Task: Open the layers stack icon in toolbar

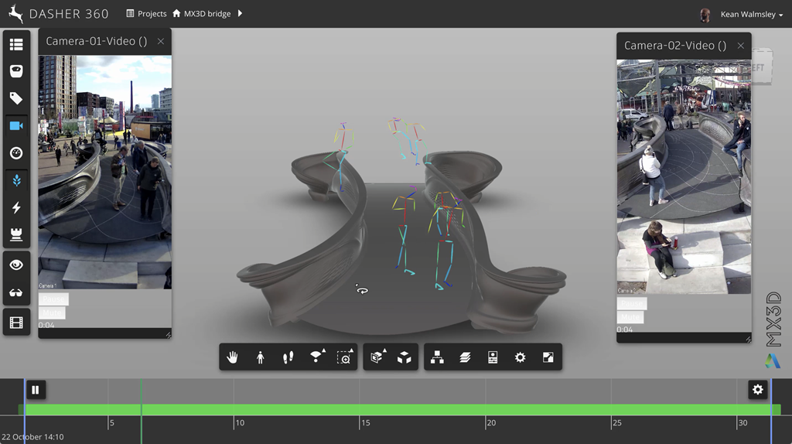Action: pos(465,357)
